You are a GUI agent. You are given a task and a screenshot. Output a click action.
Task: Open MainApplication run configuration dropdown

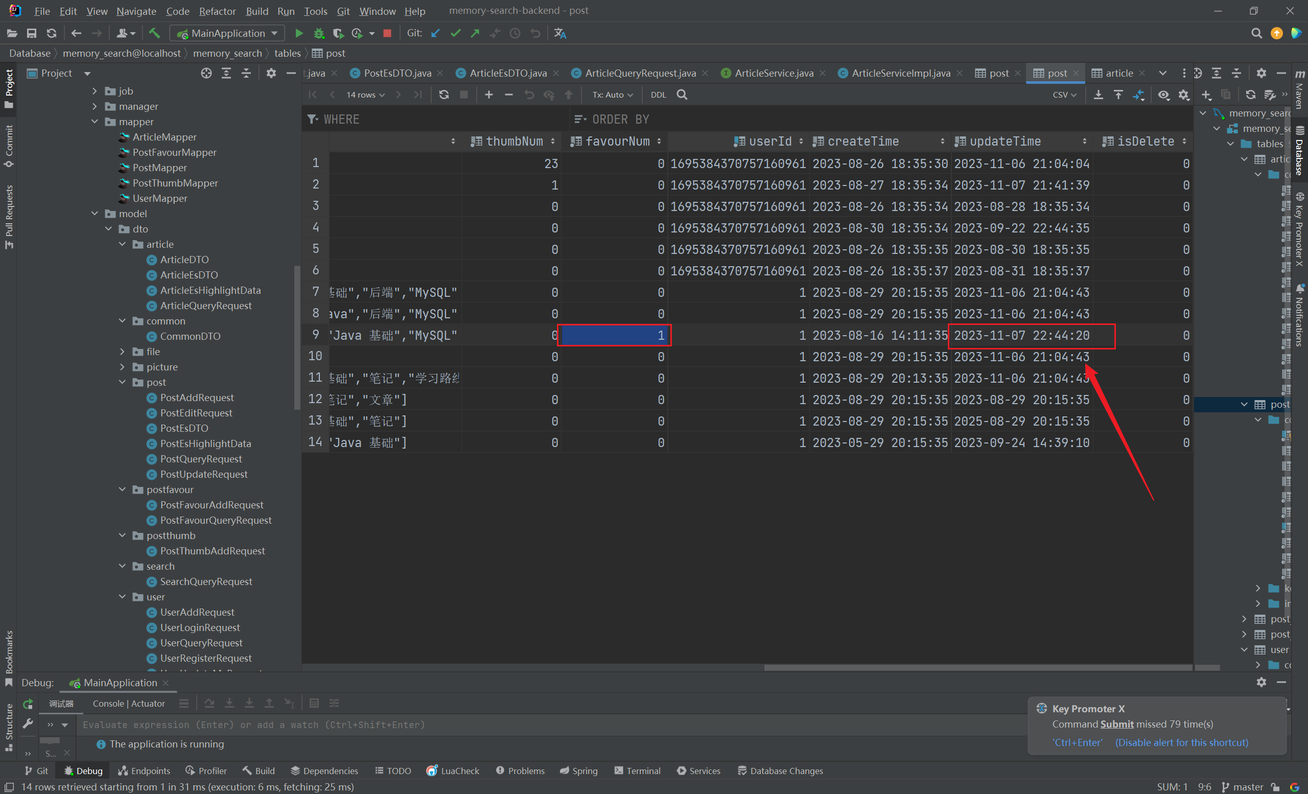click(x=228, y=33)
